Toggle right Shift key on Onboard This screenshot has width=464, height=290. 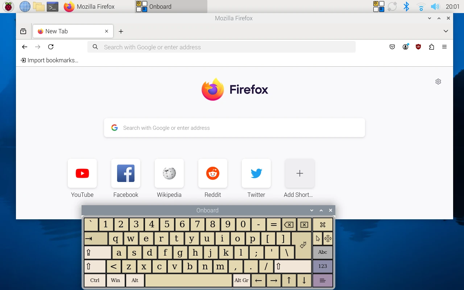[293, 266]
